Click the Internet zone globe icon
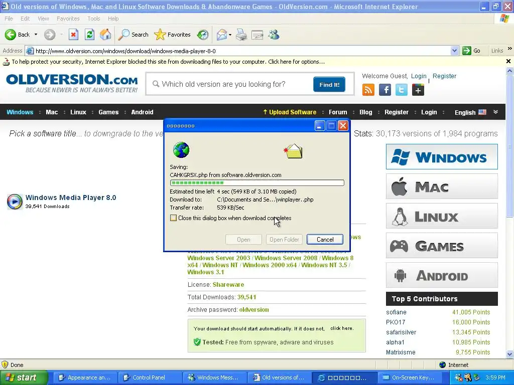514x385 pixels. click(443, 365)
